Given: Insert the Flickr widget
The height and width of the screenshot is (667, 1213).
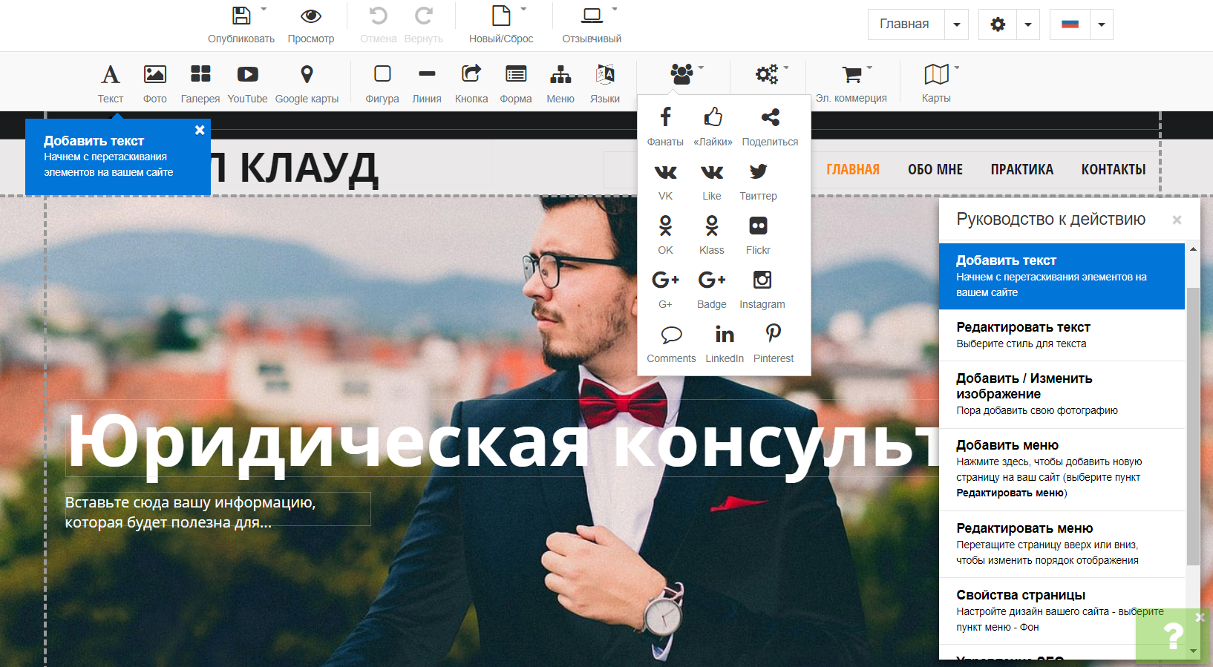Looking at the screenshot, I should coord(758,234).
